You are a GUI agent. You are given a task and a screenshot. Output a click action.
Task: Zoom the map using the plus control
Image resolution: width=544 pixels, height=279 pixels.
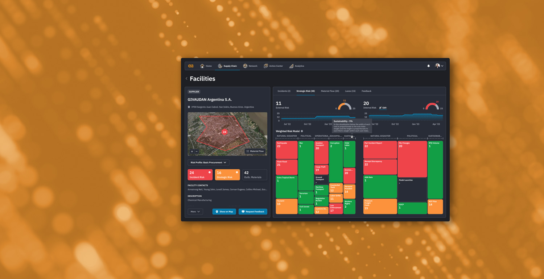(x=192, y=151)
